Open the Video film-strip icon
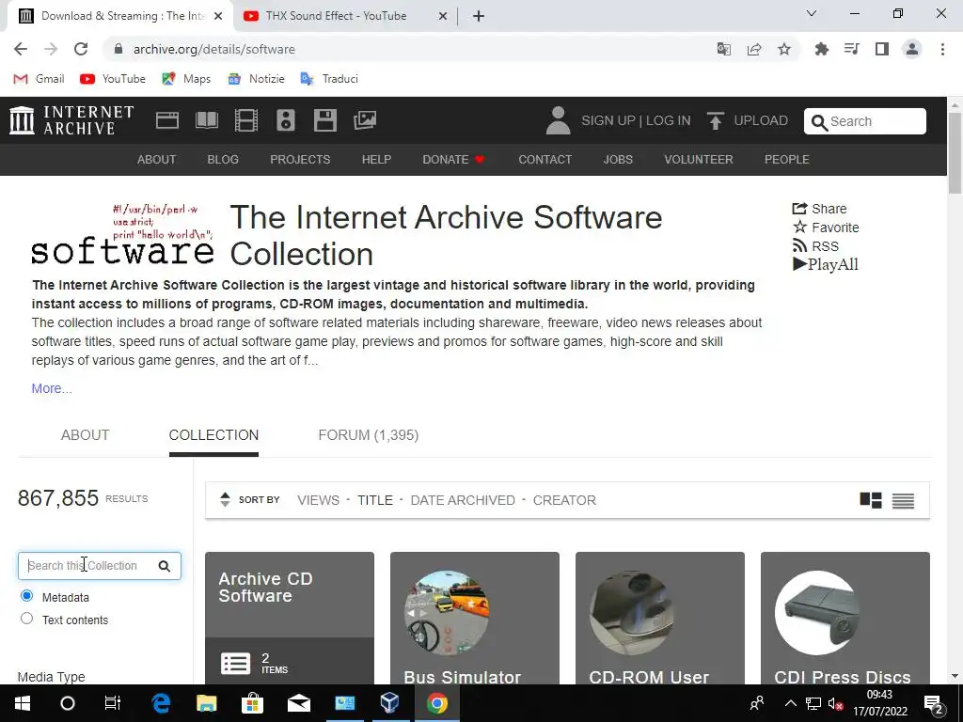Screen dimensions: 963x722 tap(246, 120)
